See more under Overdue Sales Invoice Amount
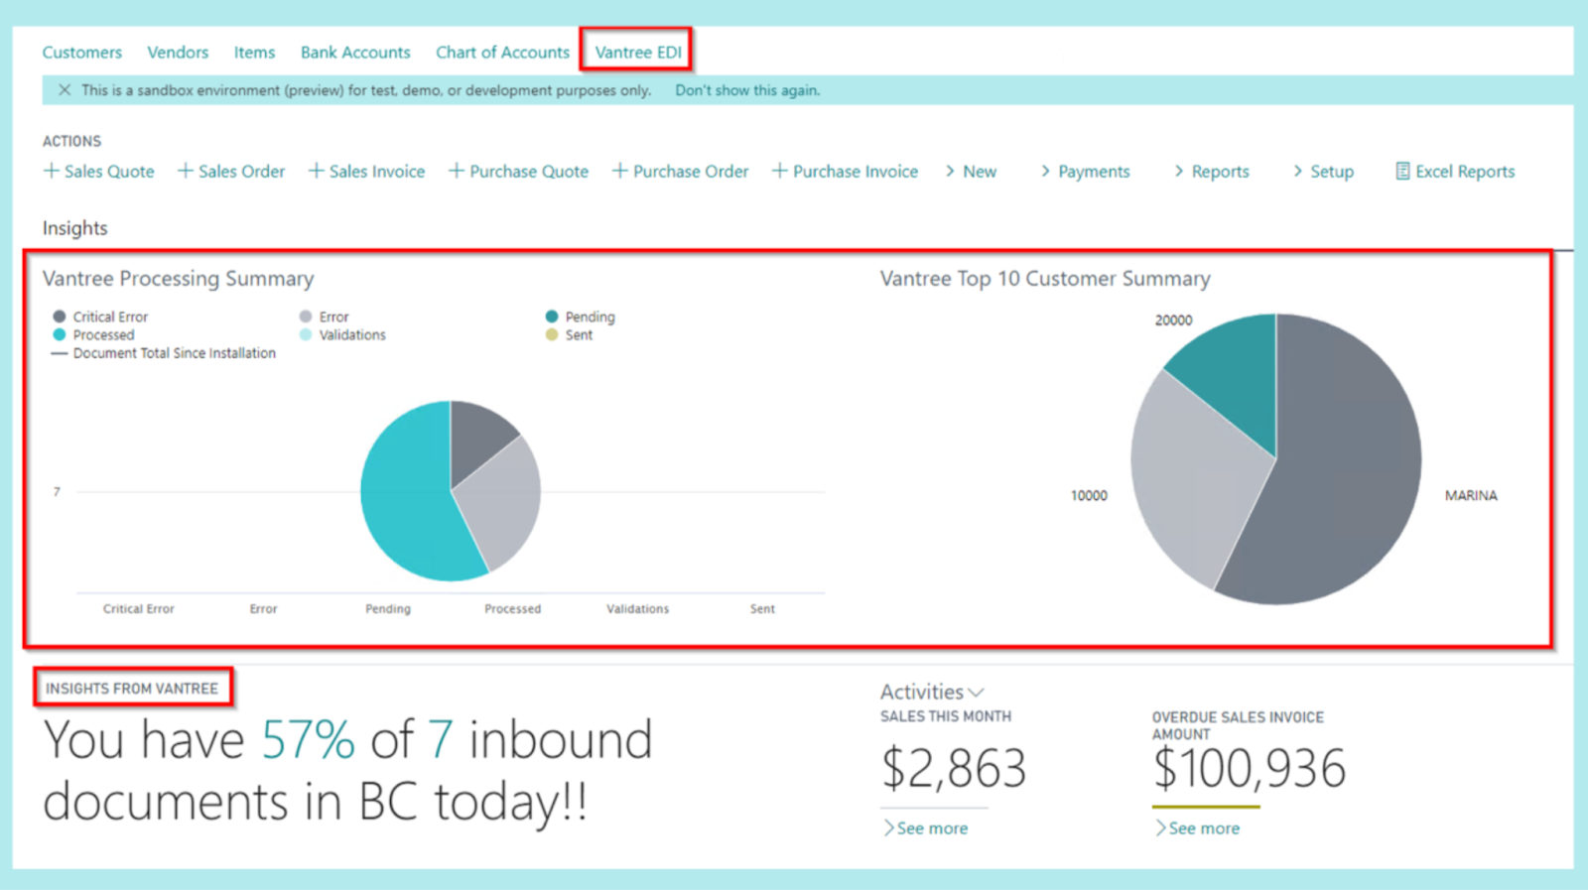 pos(1197,828)
